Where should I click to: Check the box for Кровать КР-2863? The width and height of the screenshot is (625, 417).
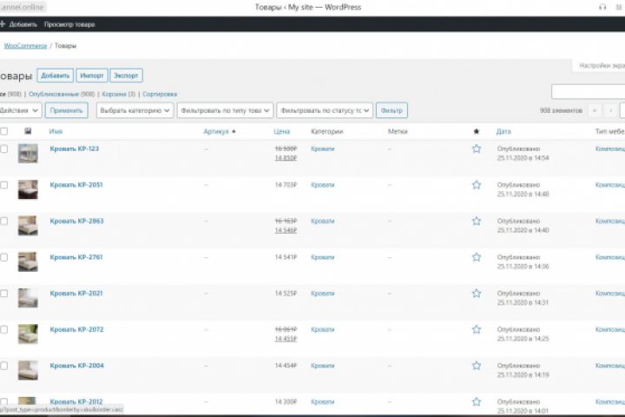[x=4, y=221]
